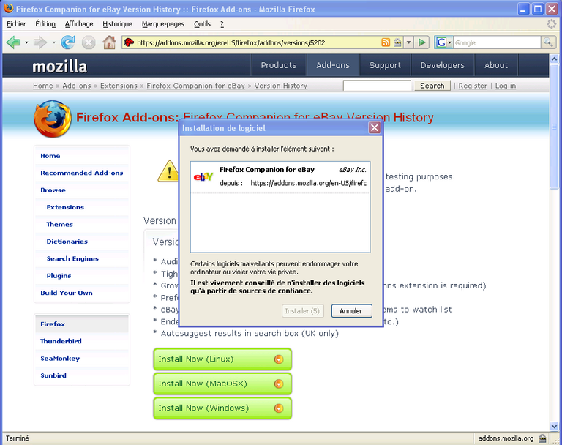Open the Édition menu
This screenshot has height=445, width=562.
click(x=45, y=24)
